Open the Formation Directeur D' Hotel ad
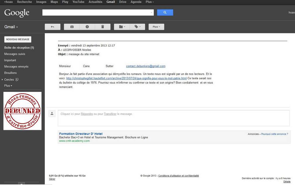The width and height of the screenshot is (295, 185). pos(81,134)
